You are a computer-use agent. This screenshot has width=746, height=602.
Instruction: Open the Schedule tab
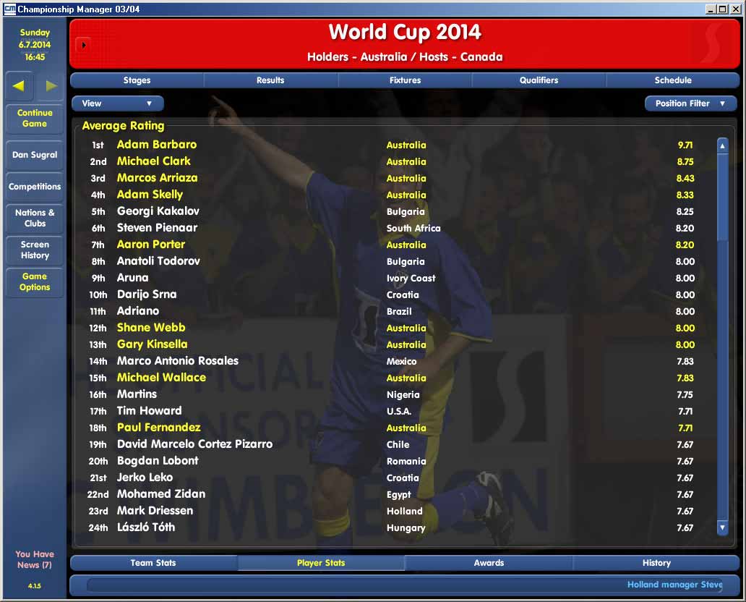pyautogui.click(x=673, y=80)
